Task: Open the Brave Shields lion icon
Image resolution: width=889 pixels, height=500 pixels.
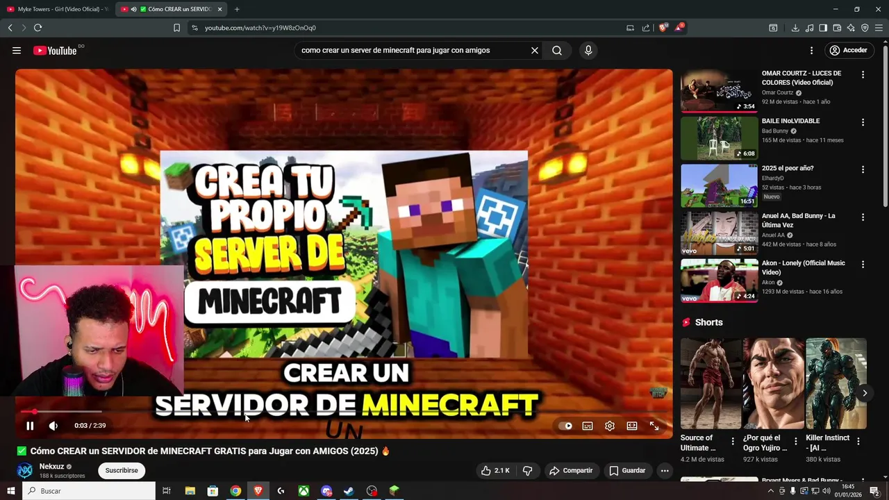Action: (x=663, y=28)
